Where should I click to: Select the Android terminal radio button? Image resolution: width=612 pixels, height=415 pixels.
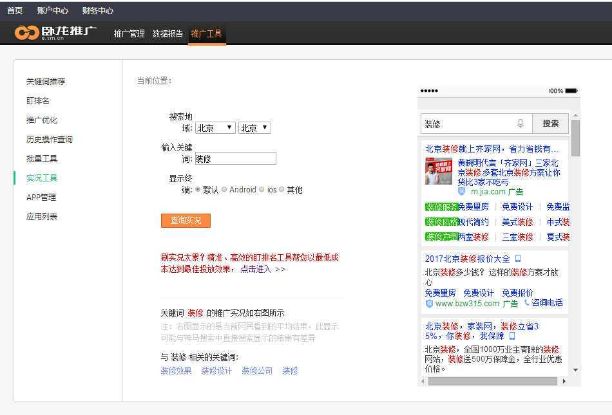click(x=224, y=190)
